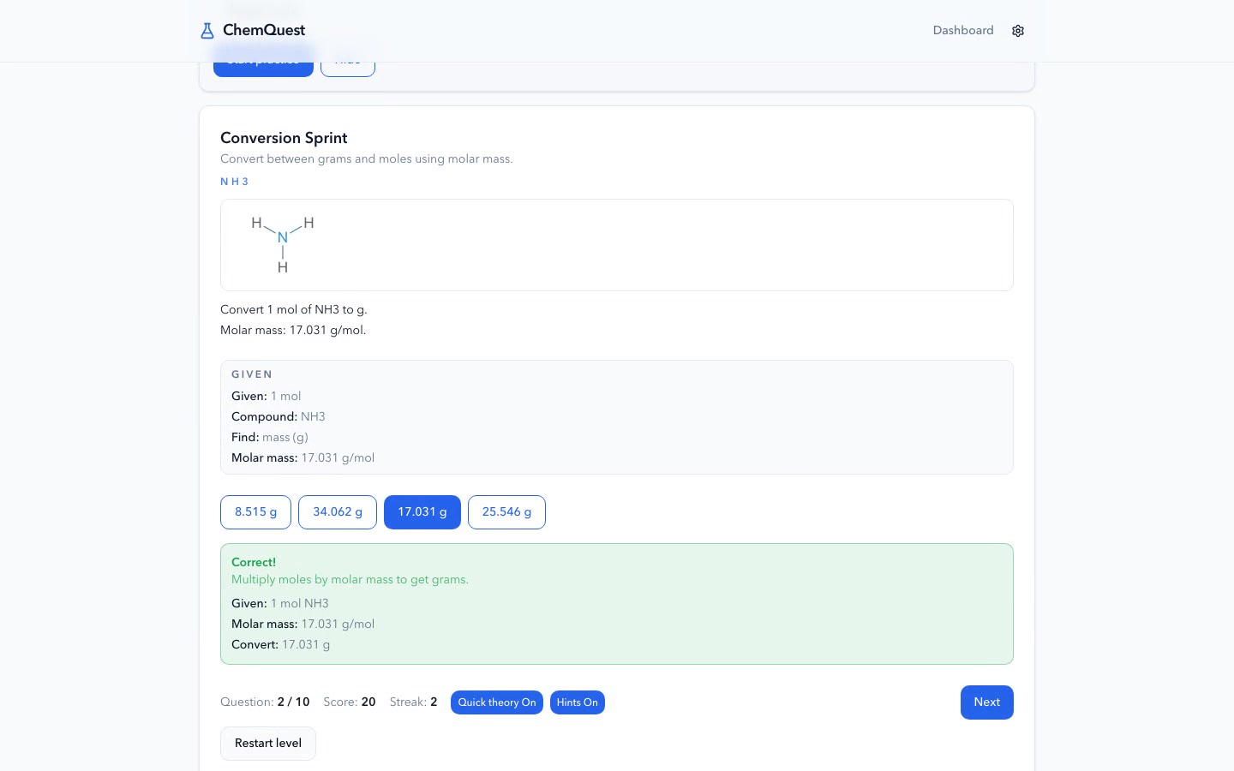Open settings via the gear icon

(1018, 31)
